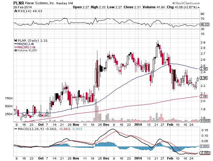Click the Volume bars legend icon
The image size is (213, 161).
(x=16, y=50)
